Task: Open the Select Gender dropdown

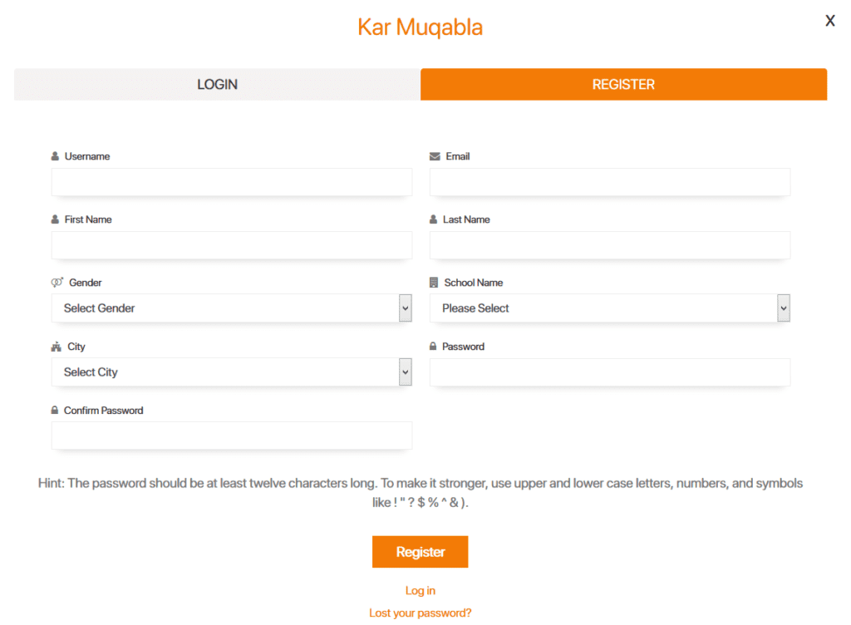Action: (x=232, y=308)
